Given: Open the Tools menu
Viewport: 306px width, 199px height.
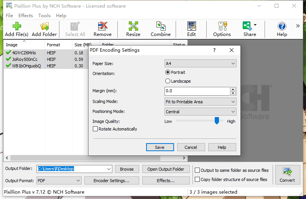Looking at the screenshot, I should [x=44, y=16].
